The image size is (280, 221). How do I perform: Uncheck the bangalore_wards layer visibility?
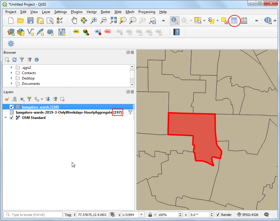[12, 107]
